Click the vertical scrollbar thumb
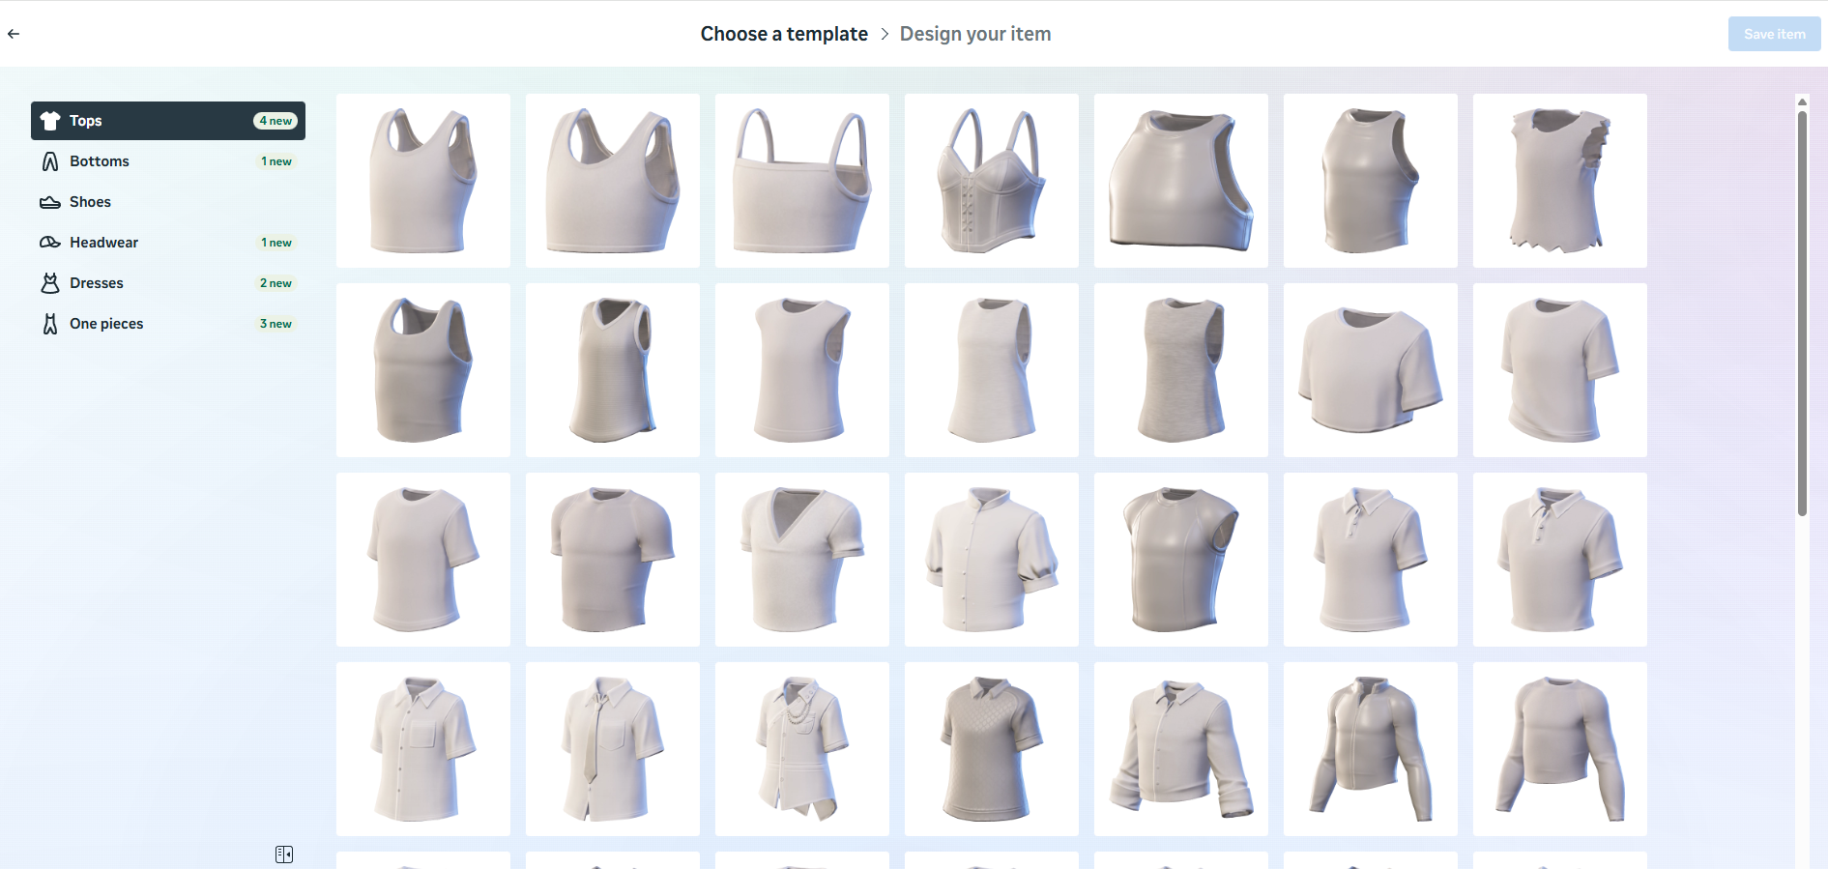This screenshot has width=1828, height=869. click(x=1802, y=314)
